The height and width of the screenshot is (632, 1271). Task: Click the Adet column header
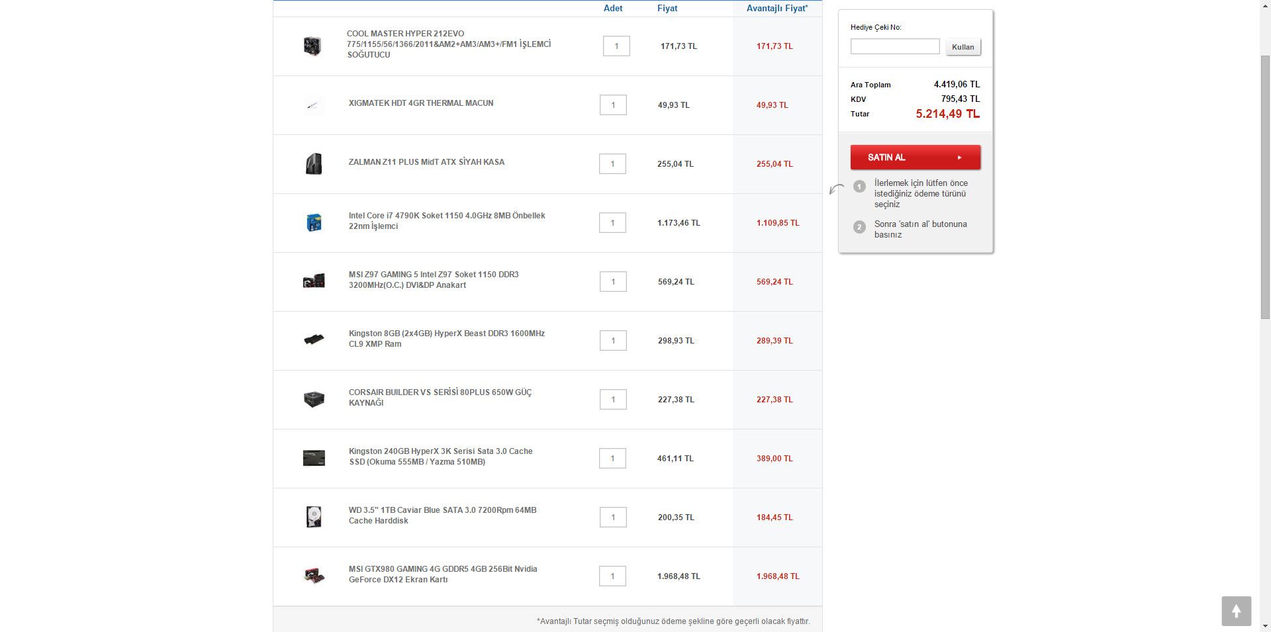coord(613,9)
